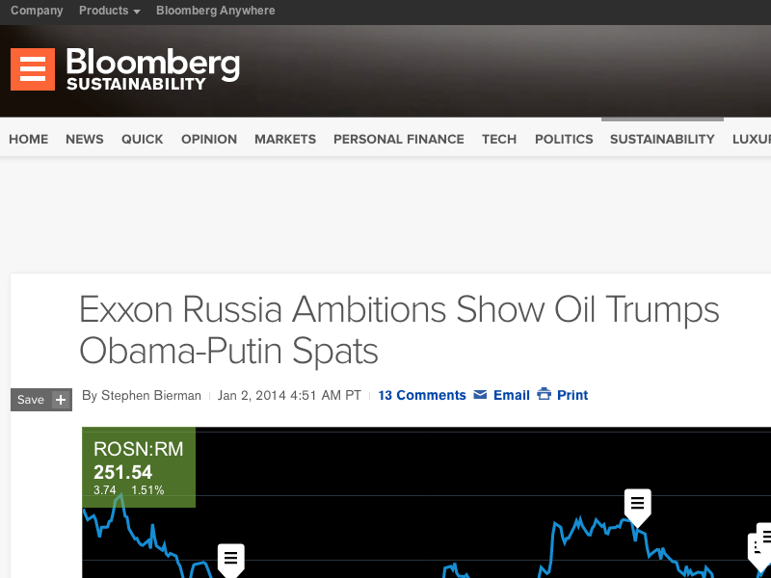Viewport: 771px width, 578px height.
Task: Click the Exxon Russia Ambitions headline
Action: (399, 329)
